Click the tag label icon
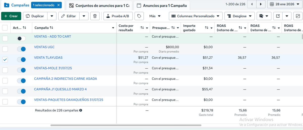This screenshot has height=130, width=303. 139,16
